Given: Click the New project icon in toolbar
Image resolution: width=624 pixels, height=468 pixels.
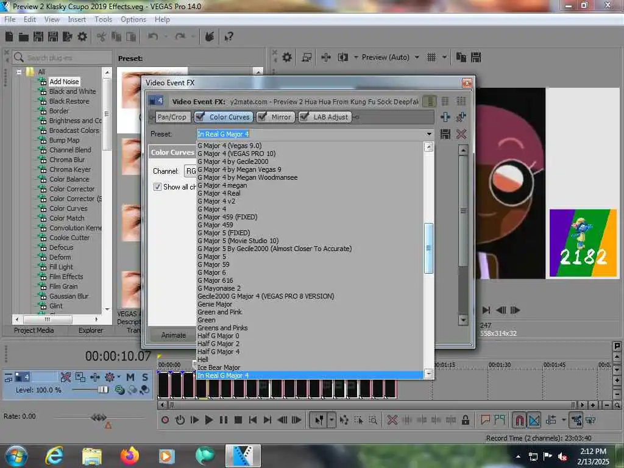Looking at the screenshot, I should [x=9, y=37].
